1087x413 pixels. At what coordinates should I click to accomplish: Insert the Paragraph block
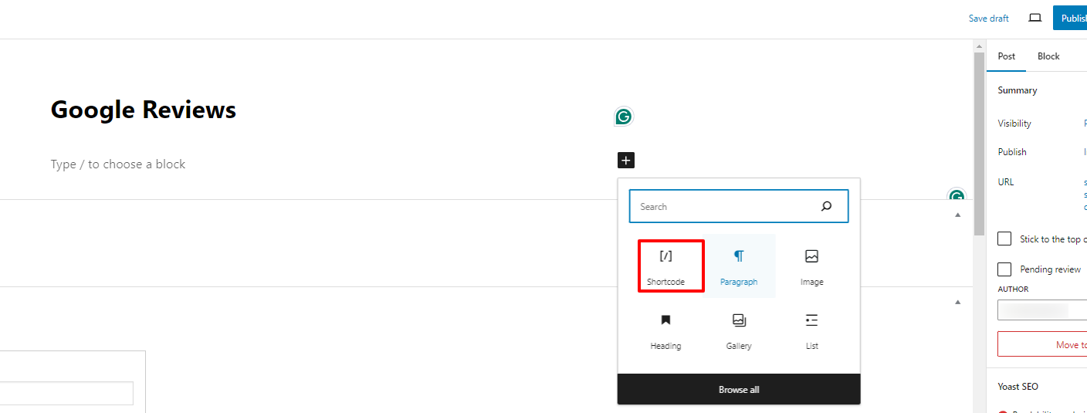pos(739,266)
